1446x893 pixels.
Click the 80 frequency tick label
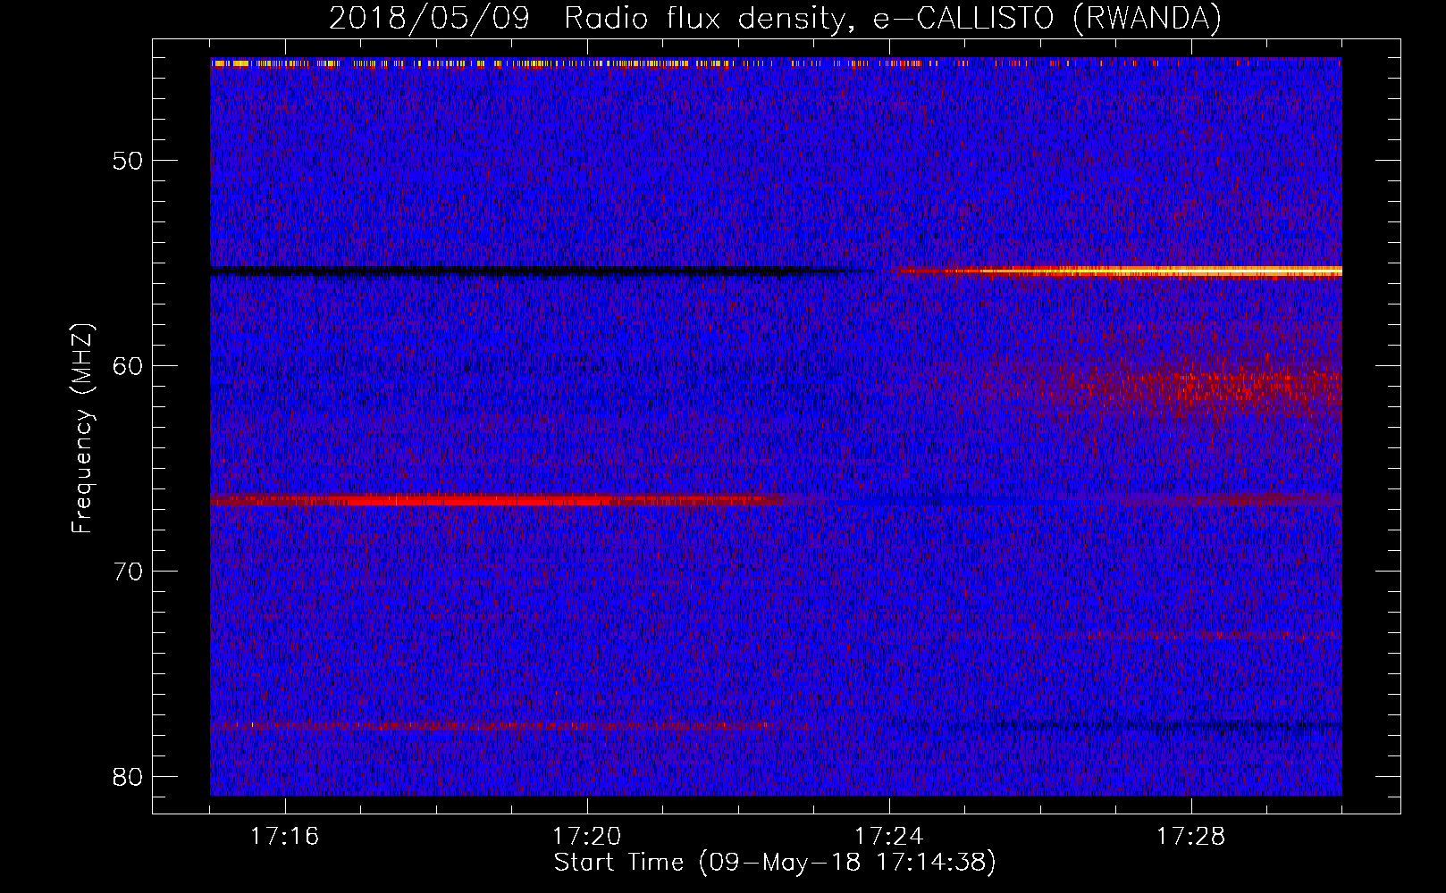pos(128,777)
